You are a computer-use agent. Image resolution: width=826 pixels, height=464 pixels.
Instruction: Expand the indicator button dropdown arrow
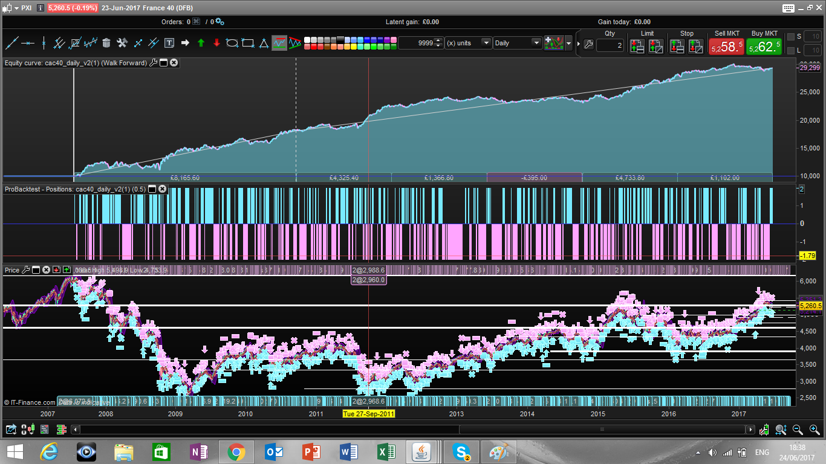pos(568,43)
